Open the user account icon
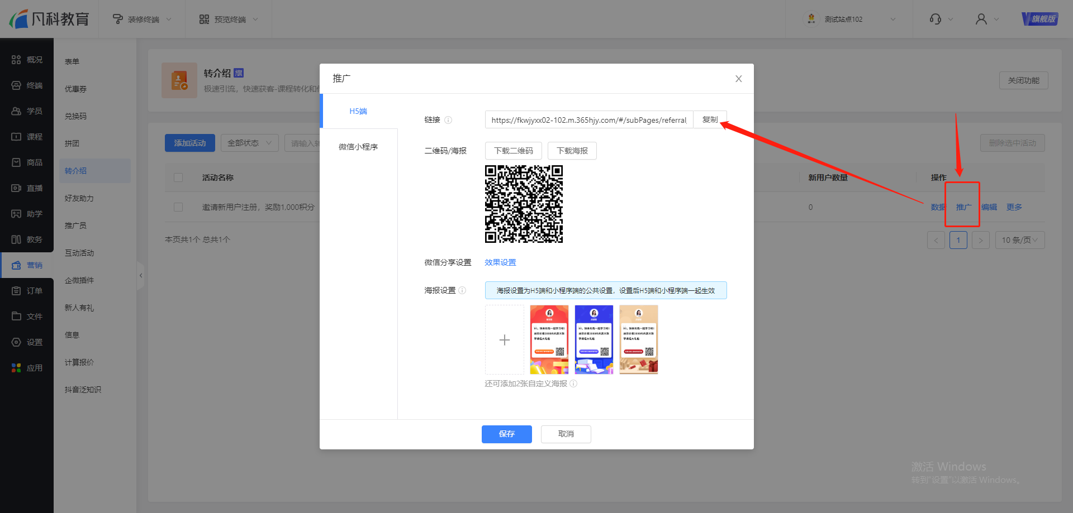This screenshot has height=513, width=1073. pyautogui.click(x=981, y=19)
